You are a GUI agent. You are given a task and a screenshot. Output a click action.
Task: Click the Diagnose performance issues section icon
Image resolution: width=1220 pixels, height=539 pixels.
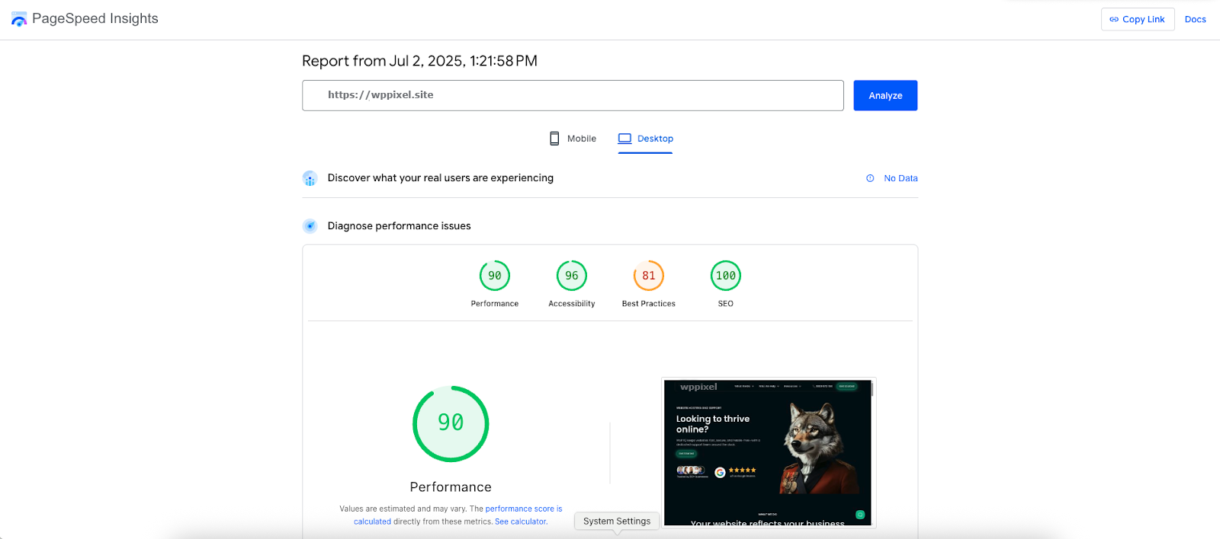click(310, 226)
